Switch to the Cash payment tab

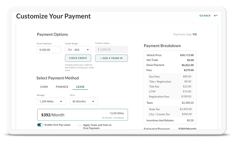point(44,87)
